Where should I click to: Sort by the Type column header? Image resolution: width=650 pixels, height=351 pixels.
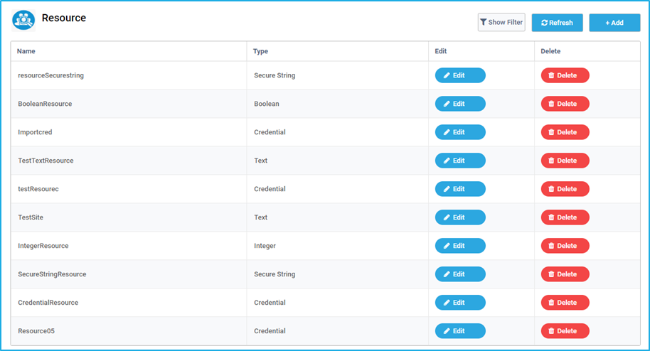[260, 51]
